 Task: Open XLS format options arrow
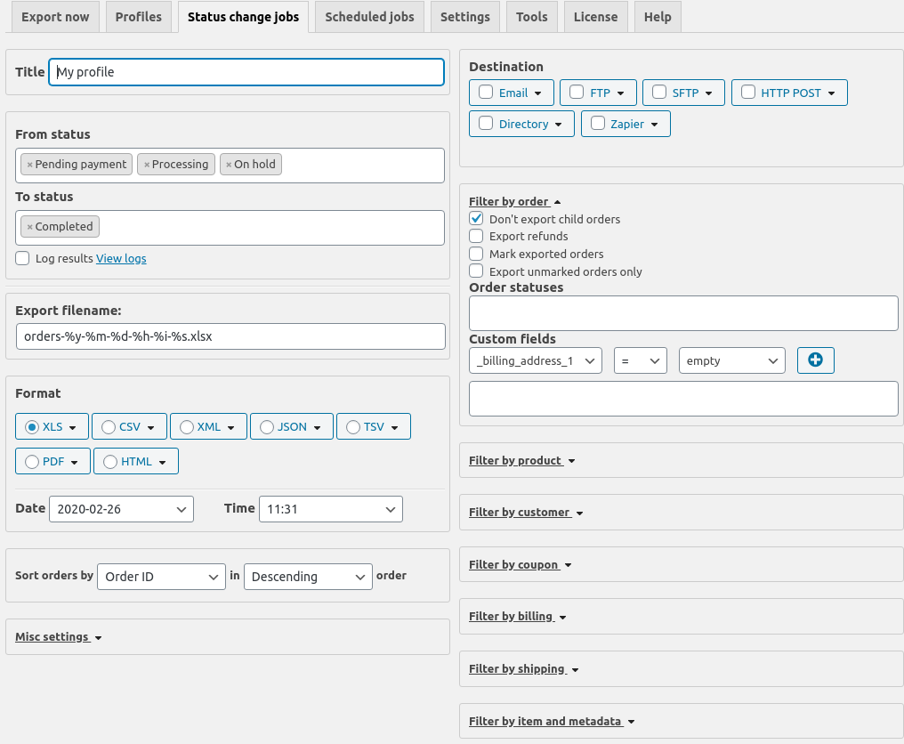coord(73,428)
